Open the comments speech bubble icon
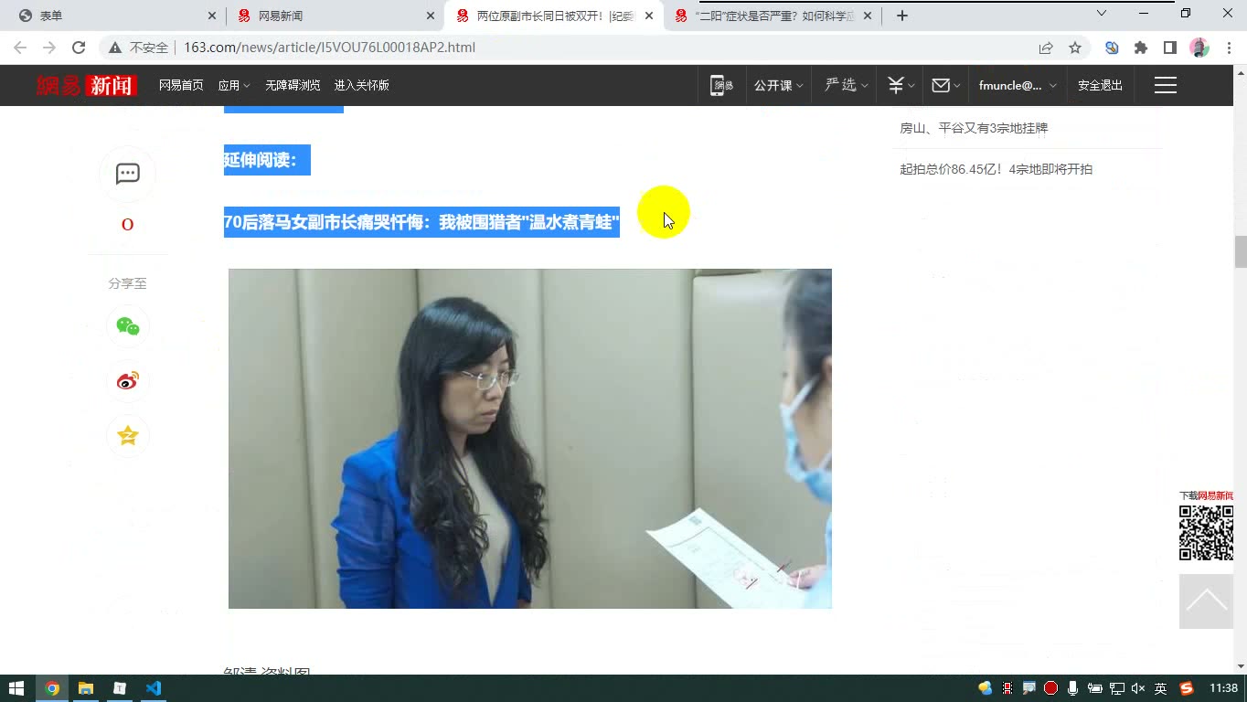 127,174
